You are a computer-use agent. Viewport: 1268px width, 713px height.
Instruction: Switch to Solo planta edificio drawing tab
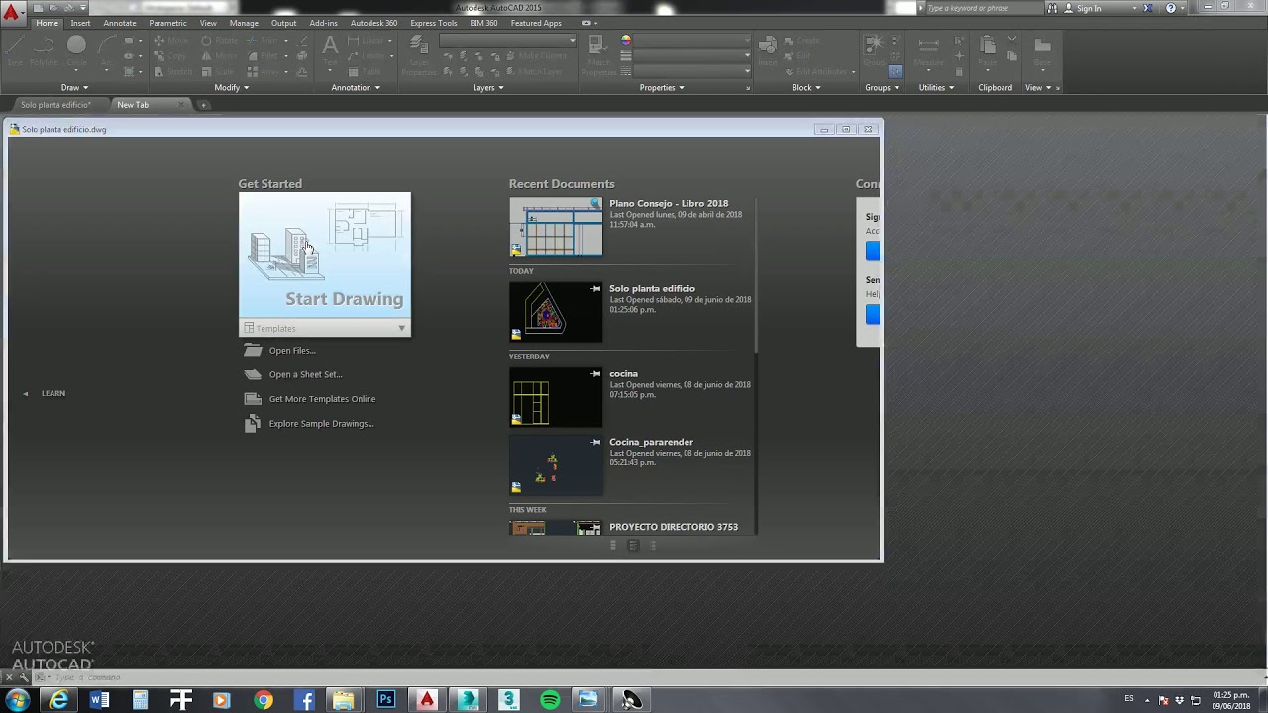(55, 105)
